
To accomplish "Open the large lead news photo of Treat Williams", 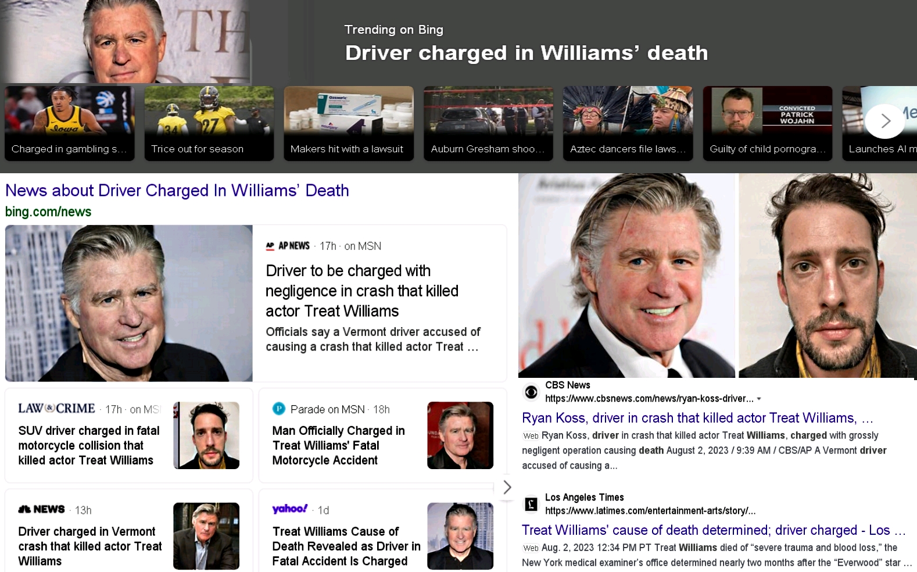I will [x=129, y=303].
